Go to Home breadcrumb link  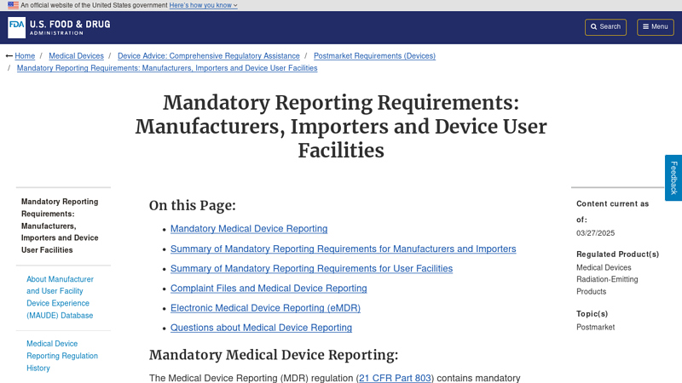tap(25, 56)
